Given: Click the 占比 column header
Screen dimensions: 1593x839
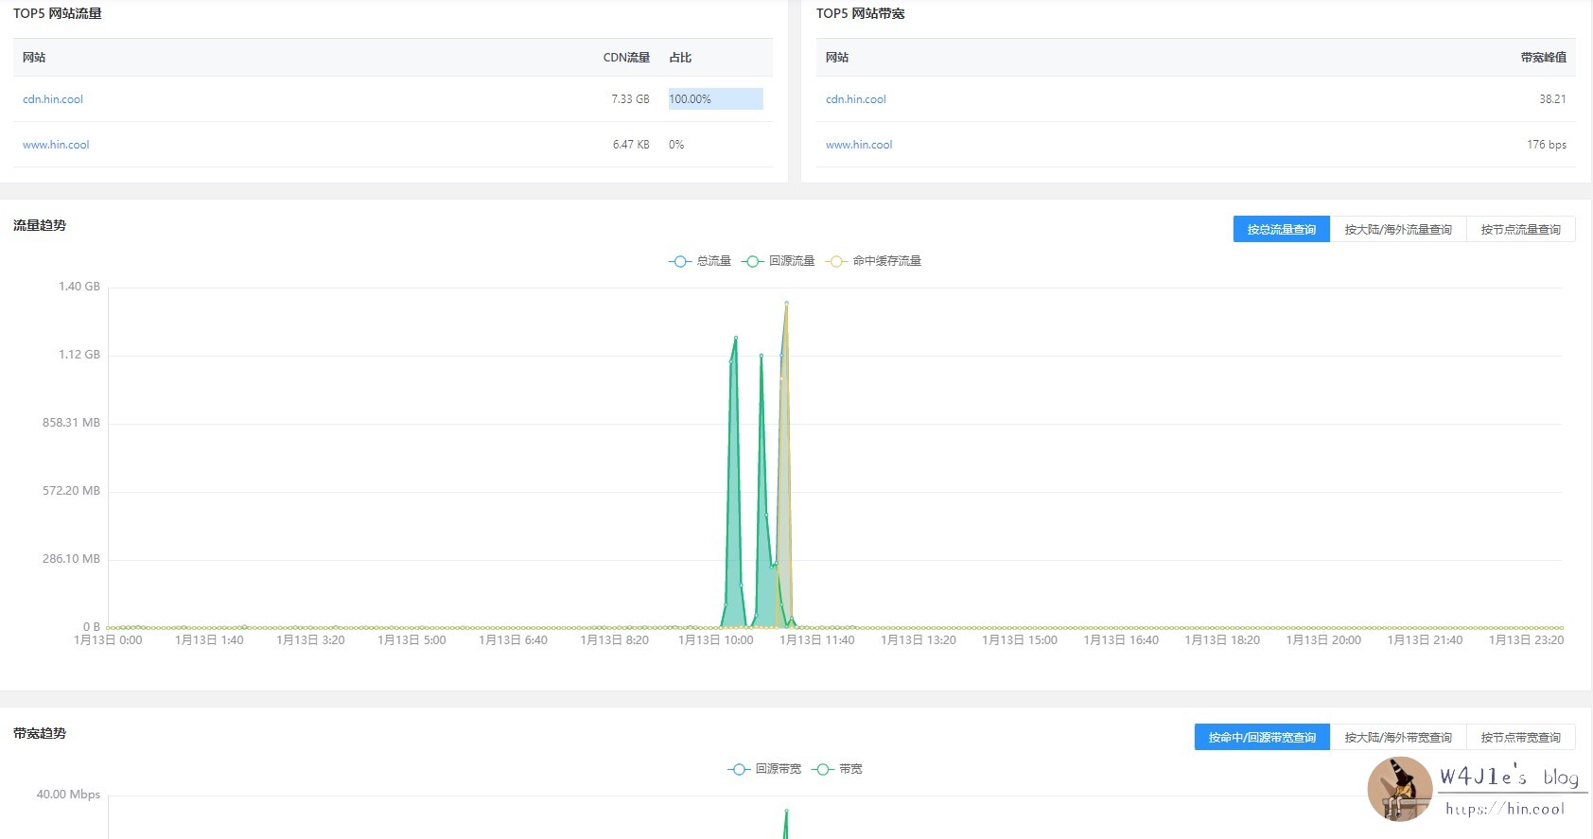Looking at the screenshot, I should pos(680,58).
